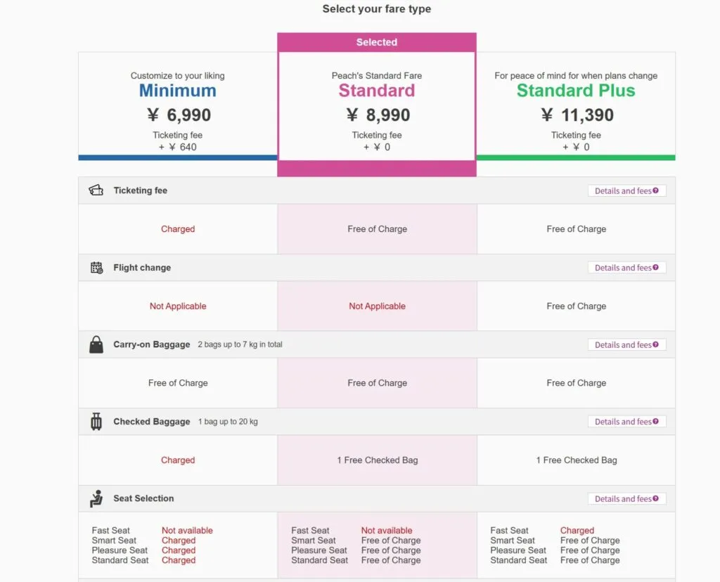The width and height of the screenshot is (720, 582).
Task: Click the question mark icon in Flight change details
Action: [656, 268]
